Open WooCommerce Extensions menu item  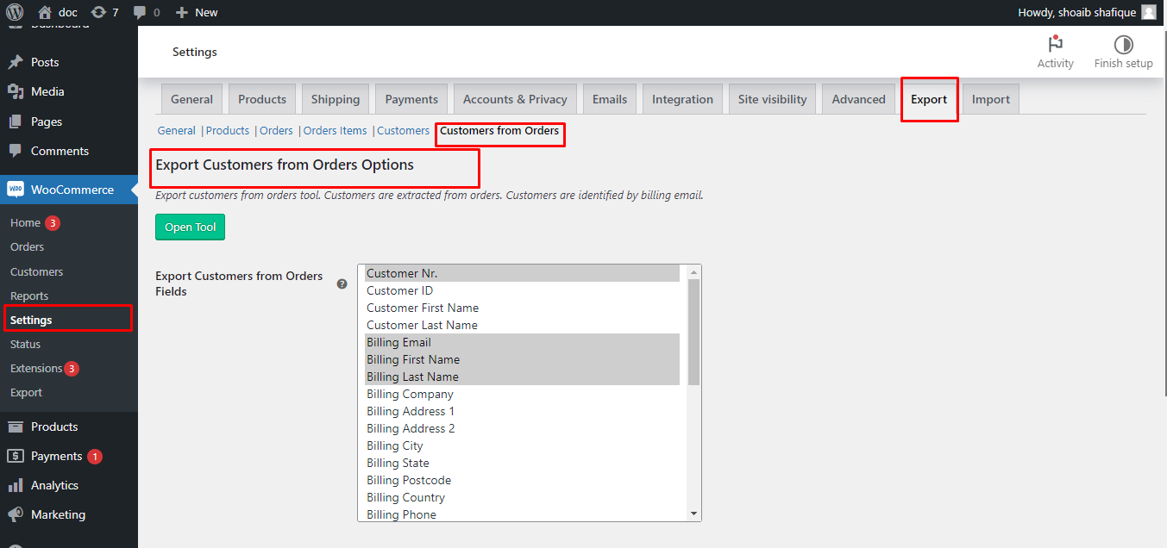(x=36, y=368)
